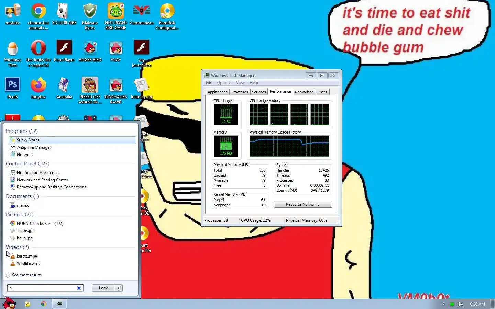Image resolution: width=495 pixels, height=309 pixels.
Task: Expand the Pictures (21) results group
Action: 20,215
